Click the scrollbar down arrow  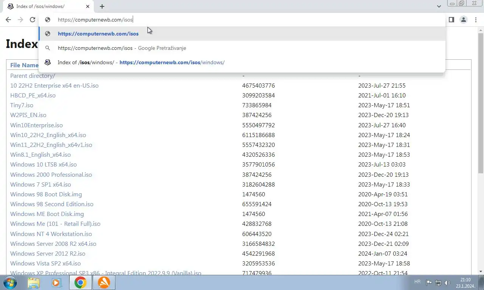481,271
